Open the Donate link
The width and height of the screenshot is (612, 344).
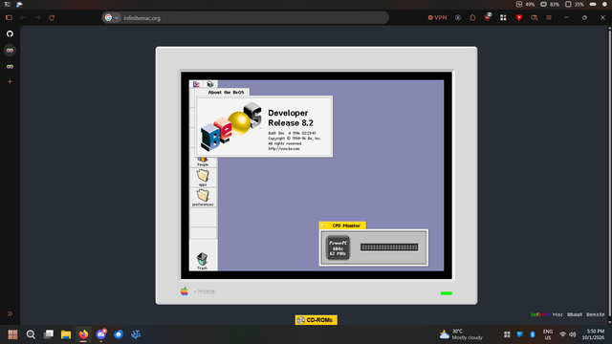595,314
